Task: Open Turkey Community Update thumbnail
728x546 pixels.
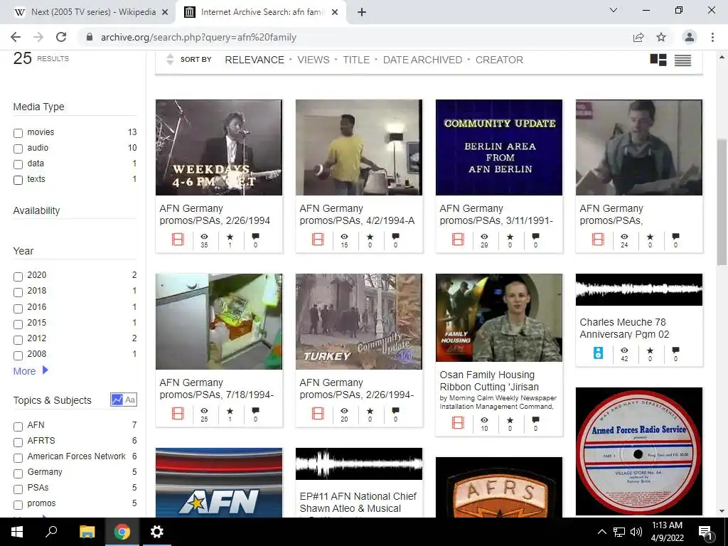Action: click(359, 321)
